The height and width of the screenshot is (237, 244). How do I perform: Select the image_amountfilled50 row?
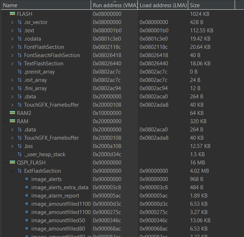[x=122, y=220]
